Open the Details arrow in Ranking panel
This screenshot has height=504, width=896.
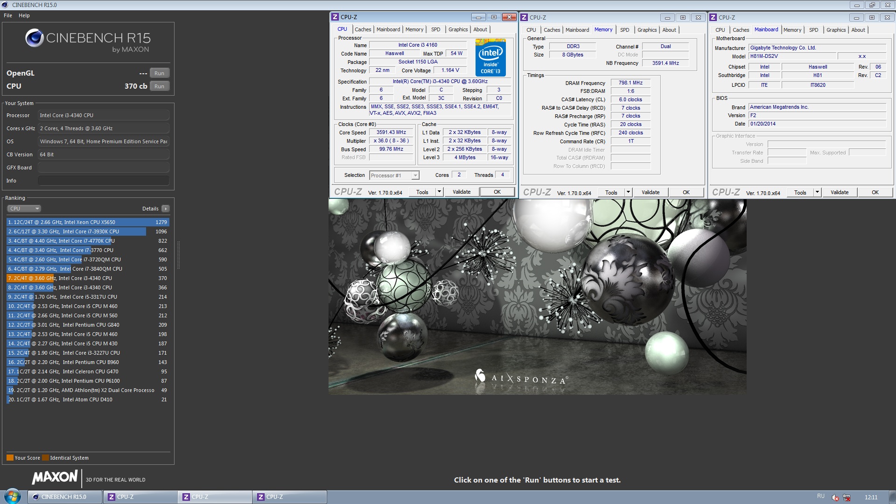click(166, 209)
